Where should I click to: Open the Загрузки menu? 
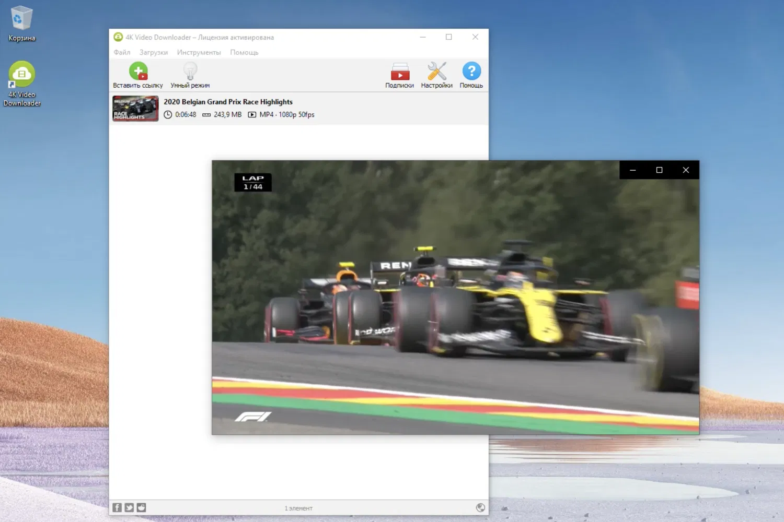tap(153, 52)
